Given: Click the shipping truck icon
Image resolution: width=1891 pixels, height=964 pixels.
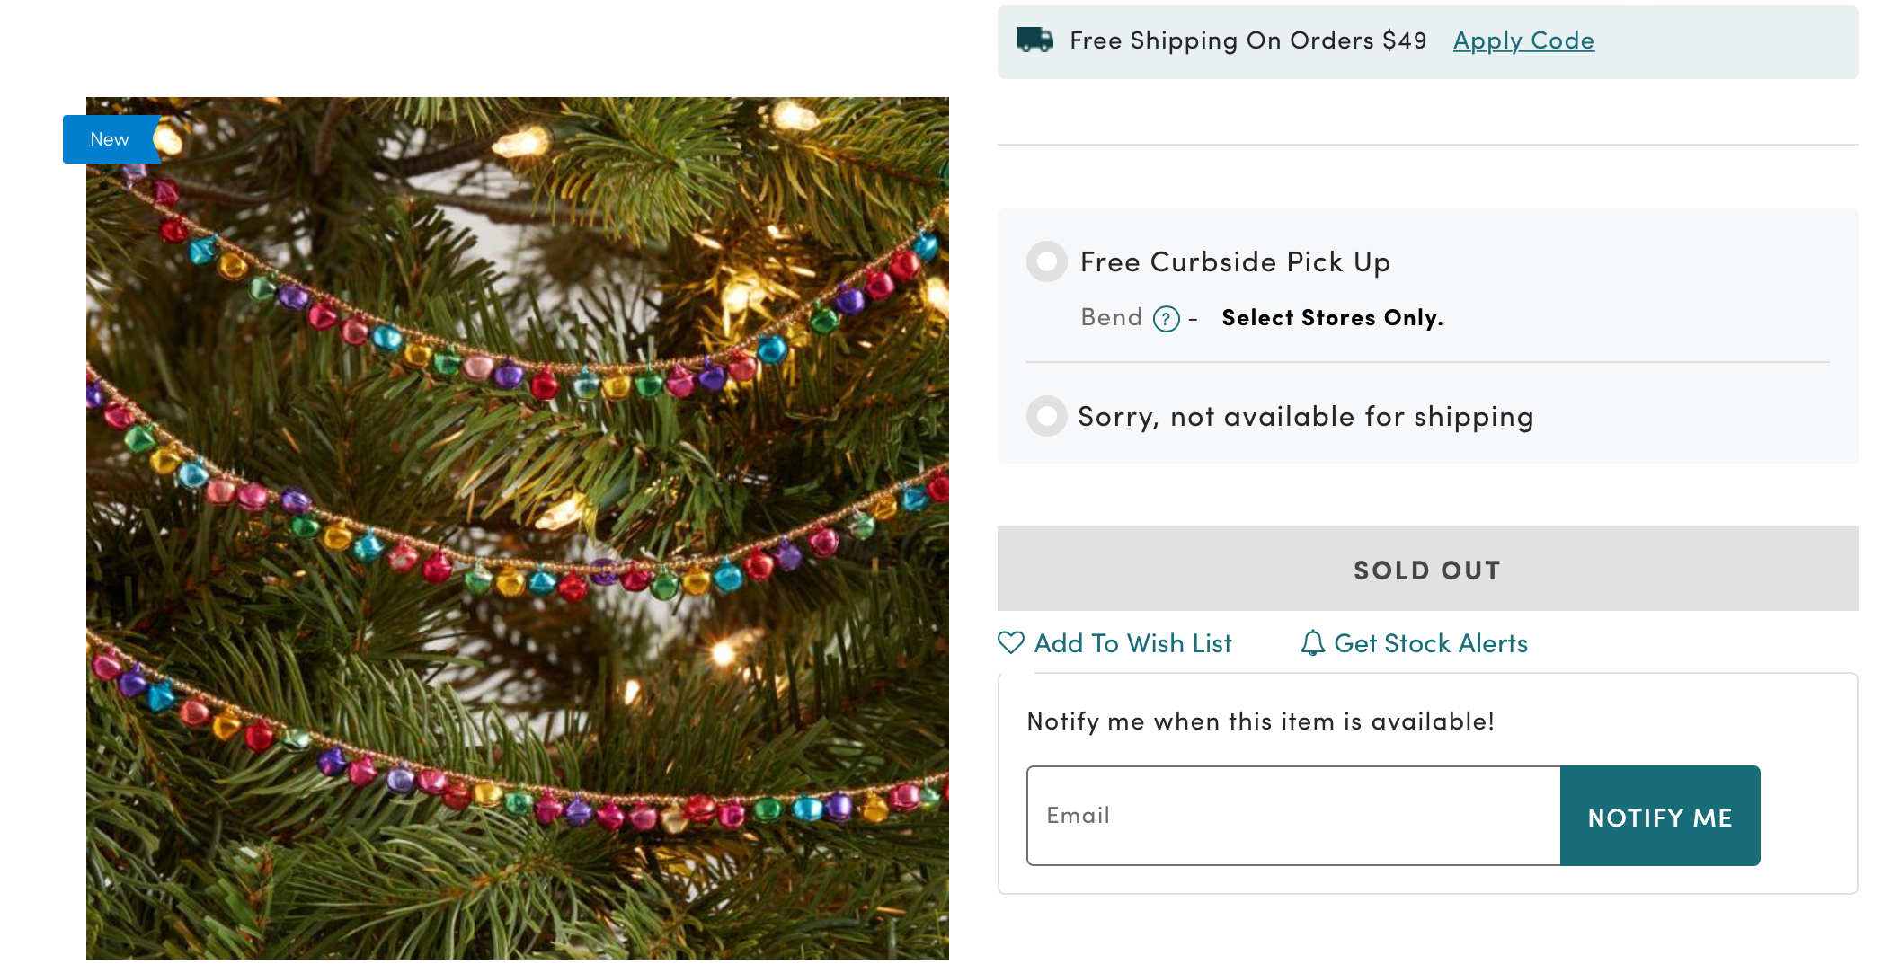Looking at the screenshot, I should click(x=1034, y=40).
